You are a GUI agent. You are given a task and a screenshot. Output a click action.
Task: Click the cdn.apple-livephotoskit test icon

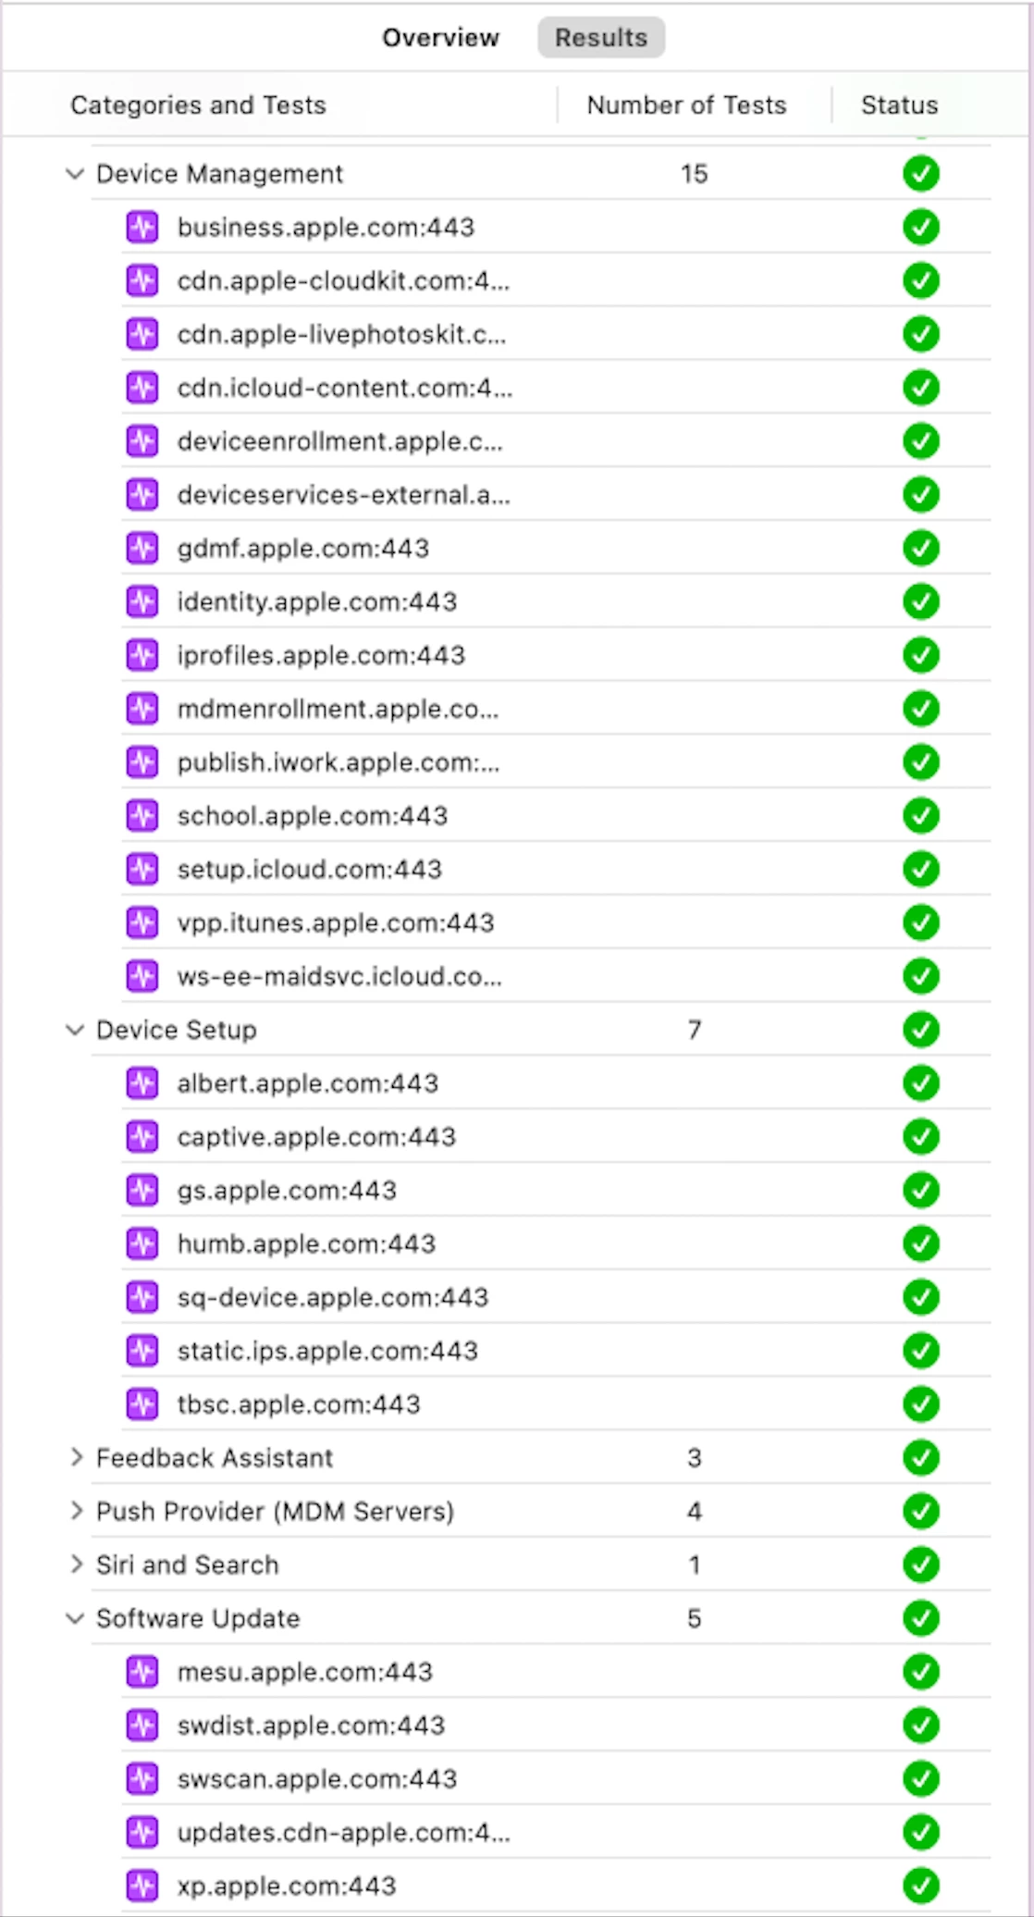(142, 334)
